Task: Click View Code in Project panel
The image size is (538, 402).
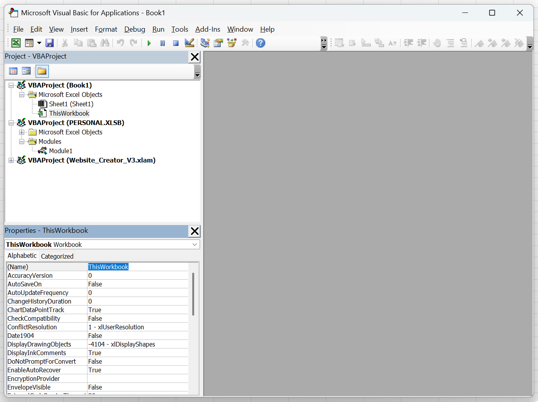Action: coord(13,71)
